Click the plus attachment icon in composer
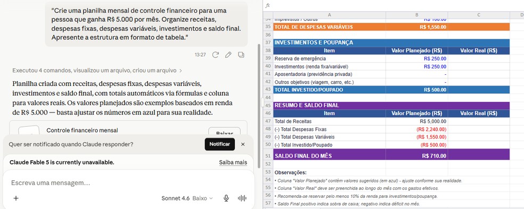This screenshot has height=209, width=524. point(15,198)
